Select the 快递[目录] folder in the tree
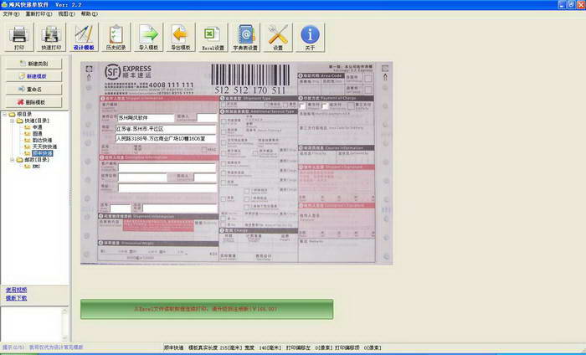Viewport: 586px width, 355px height. coord(37,121)
